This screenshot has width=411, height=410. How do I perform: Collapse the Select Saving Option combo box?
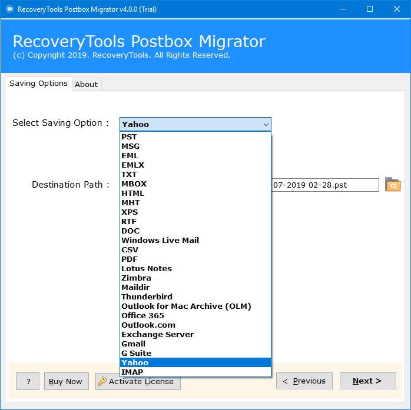[195, 124]
